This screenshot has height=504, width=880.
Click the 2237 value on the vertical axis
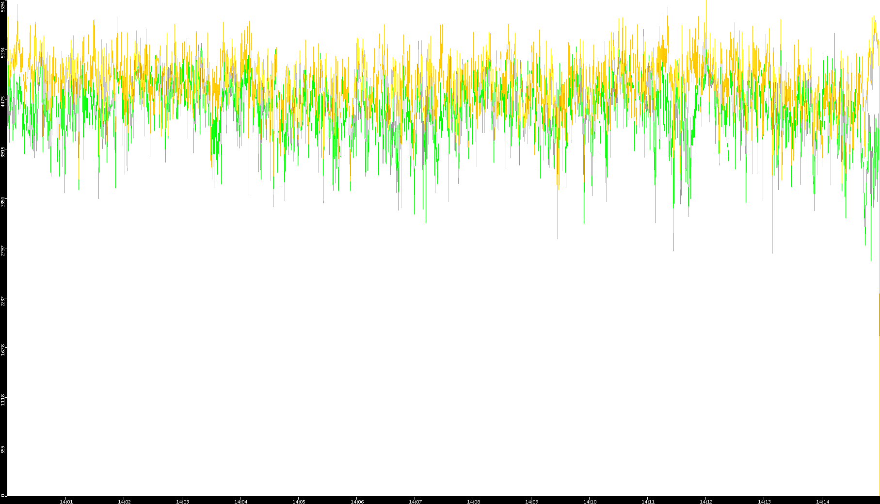(x=3, y=301)
